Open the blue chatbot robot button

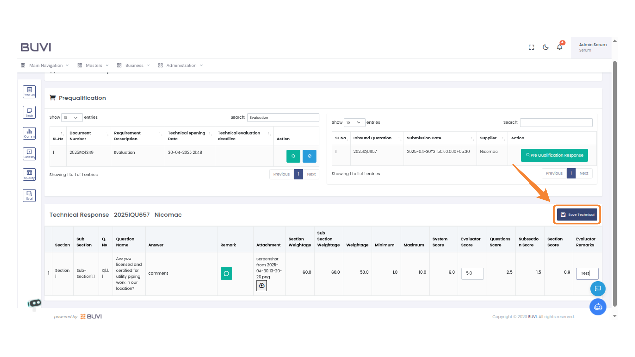[598, 307]
